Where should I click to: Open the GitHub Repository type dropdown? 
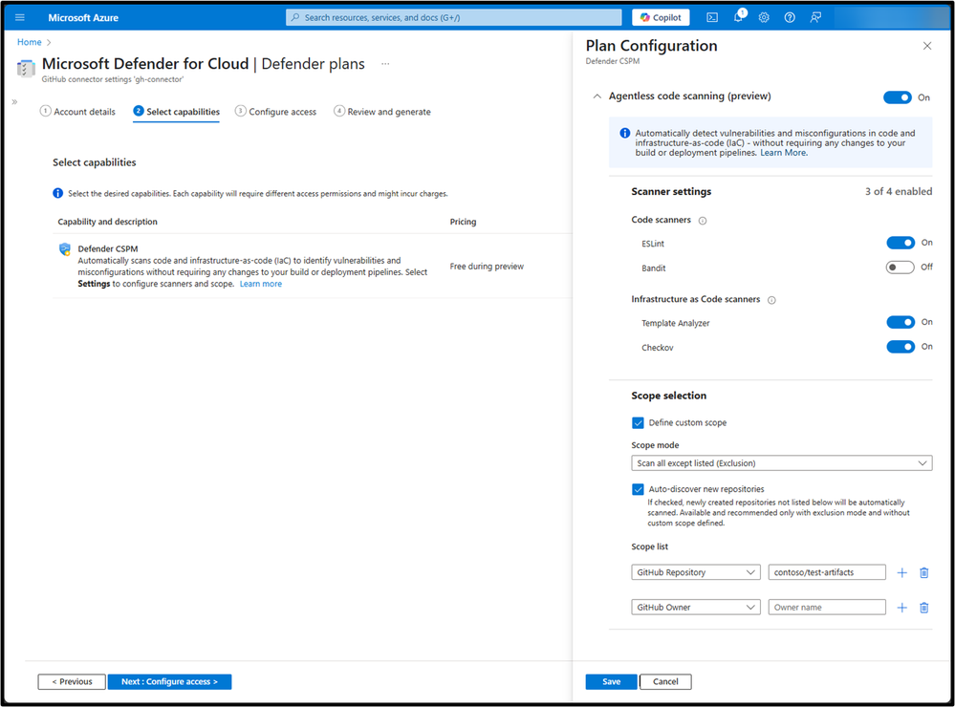click(696, 572)
